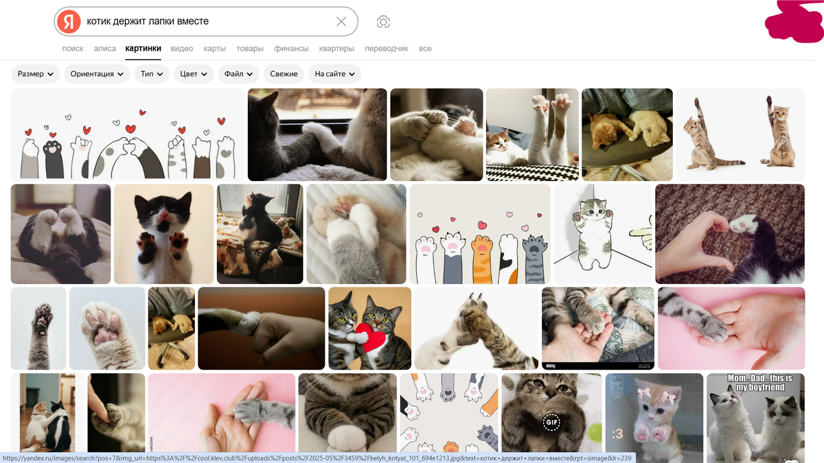The height and width of the screenshot is (463, 824).
Task: Expand the 'Ориентация' filter dropdown
Action: [97, 74]
